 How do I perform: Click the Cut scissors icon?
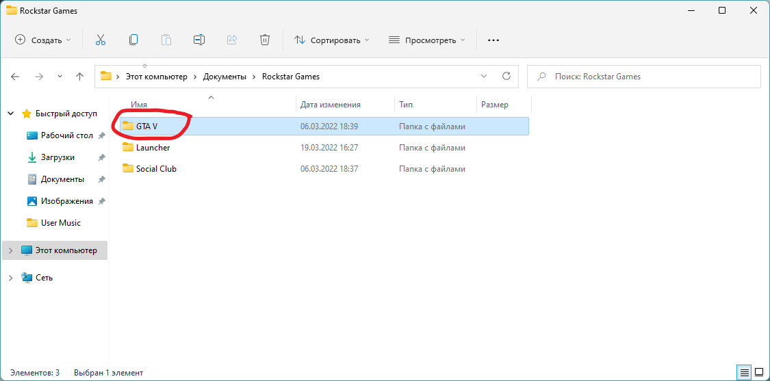(101, 40)
